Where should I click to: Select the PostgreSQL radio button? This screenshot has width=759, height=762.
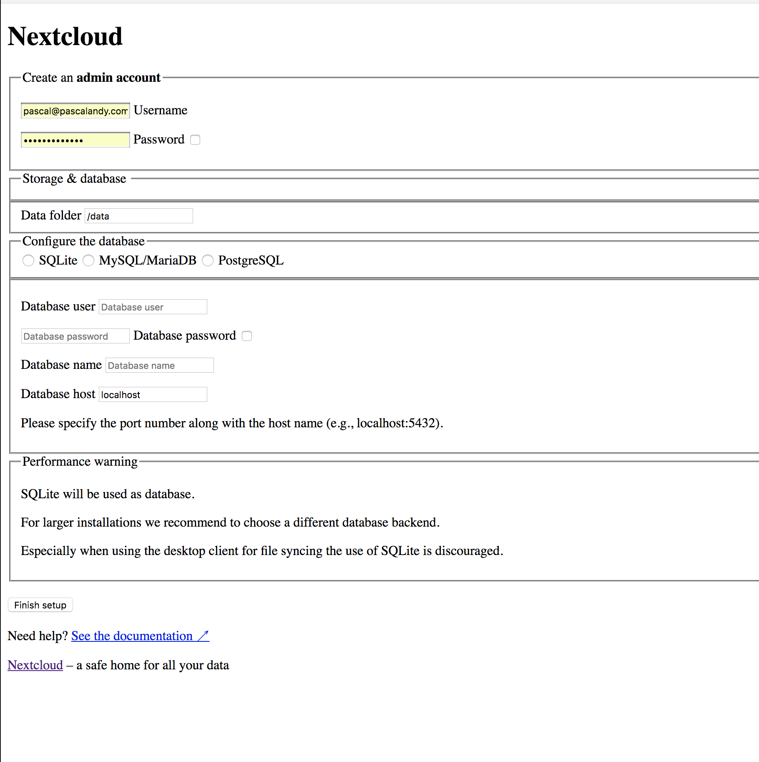(208, 260)
